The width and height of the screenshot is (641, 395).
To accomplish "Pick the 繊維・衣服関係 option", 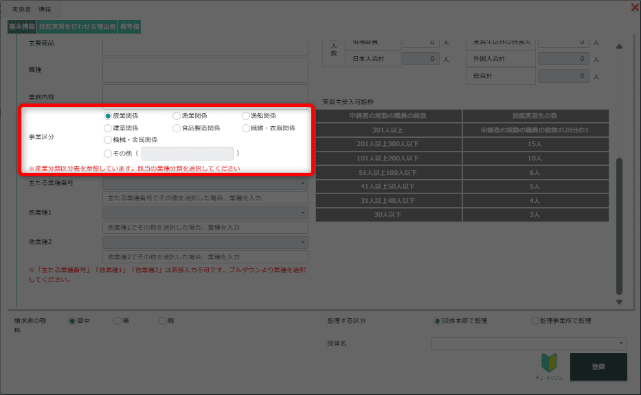I will point(246,128).
